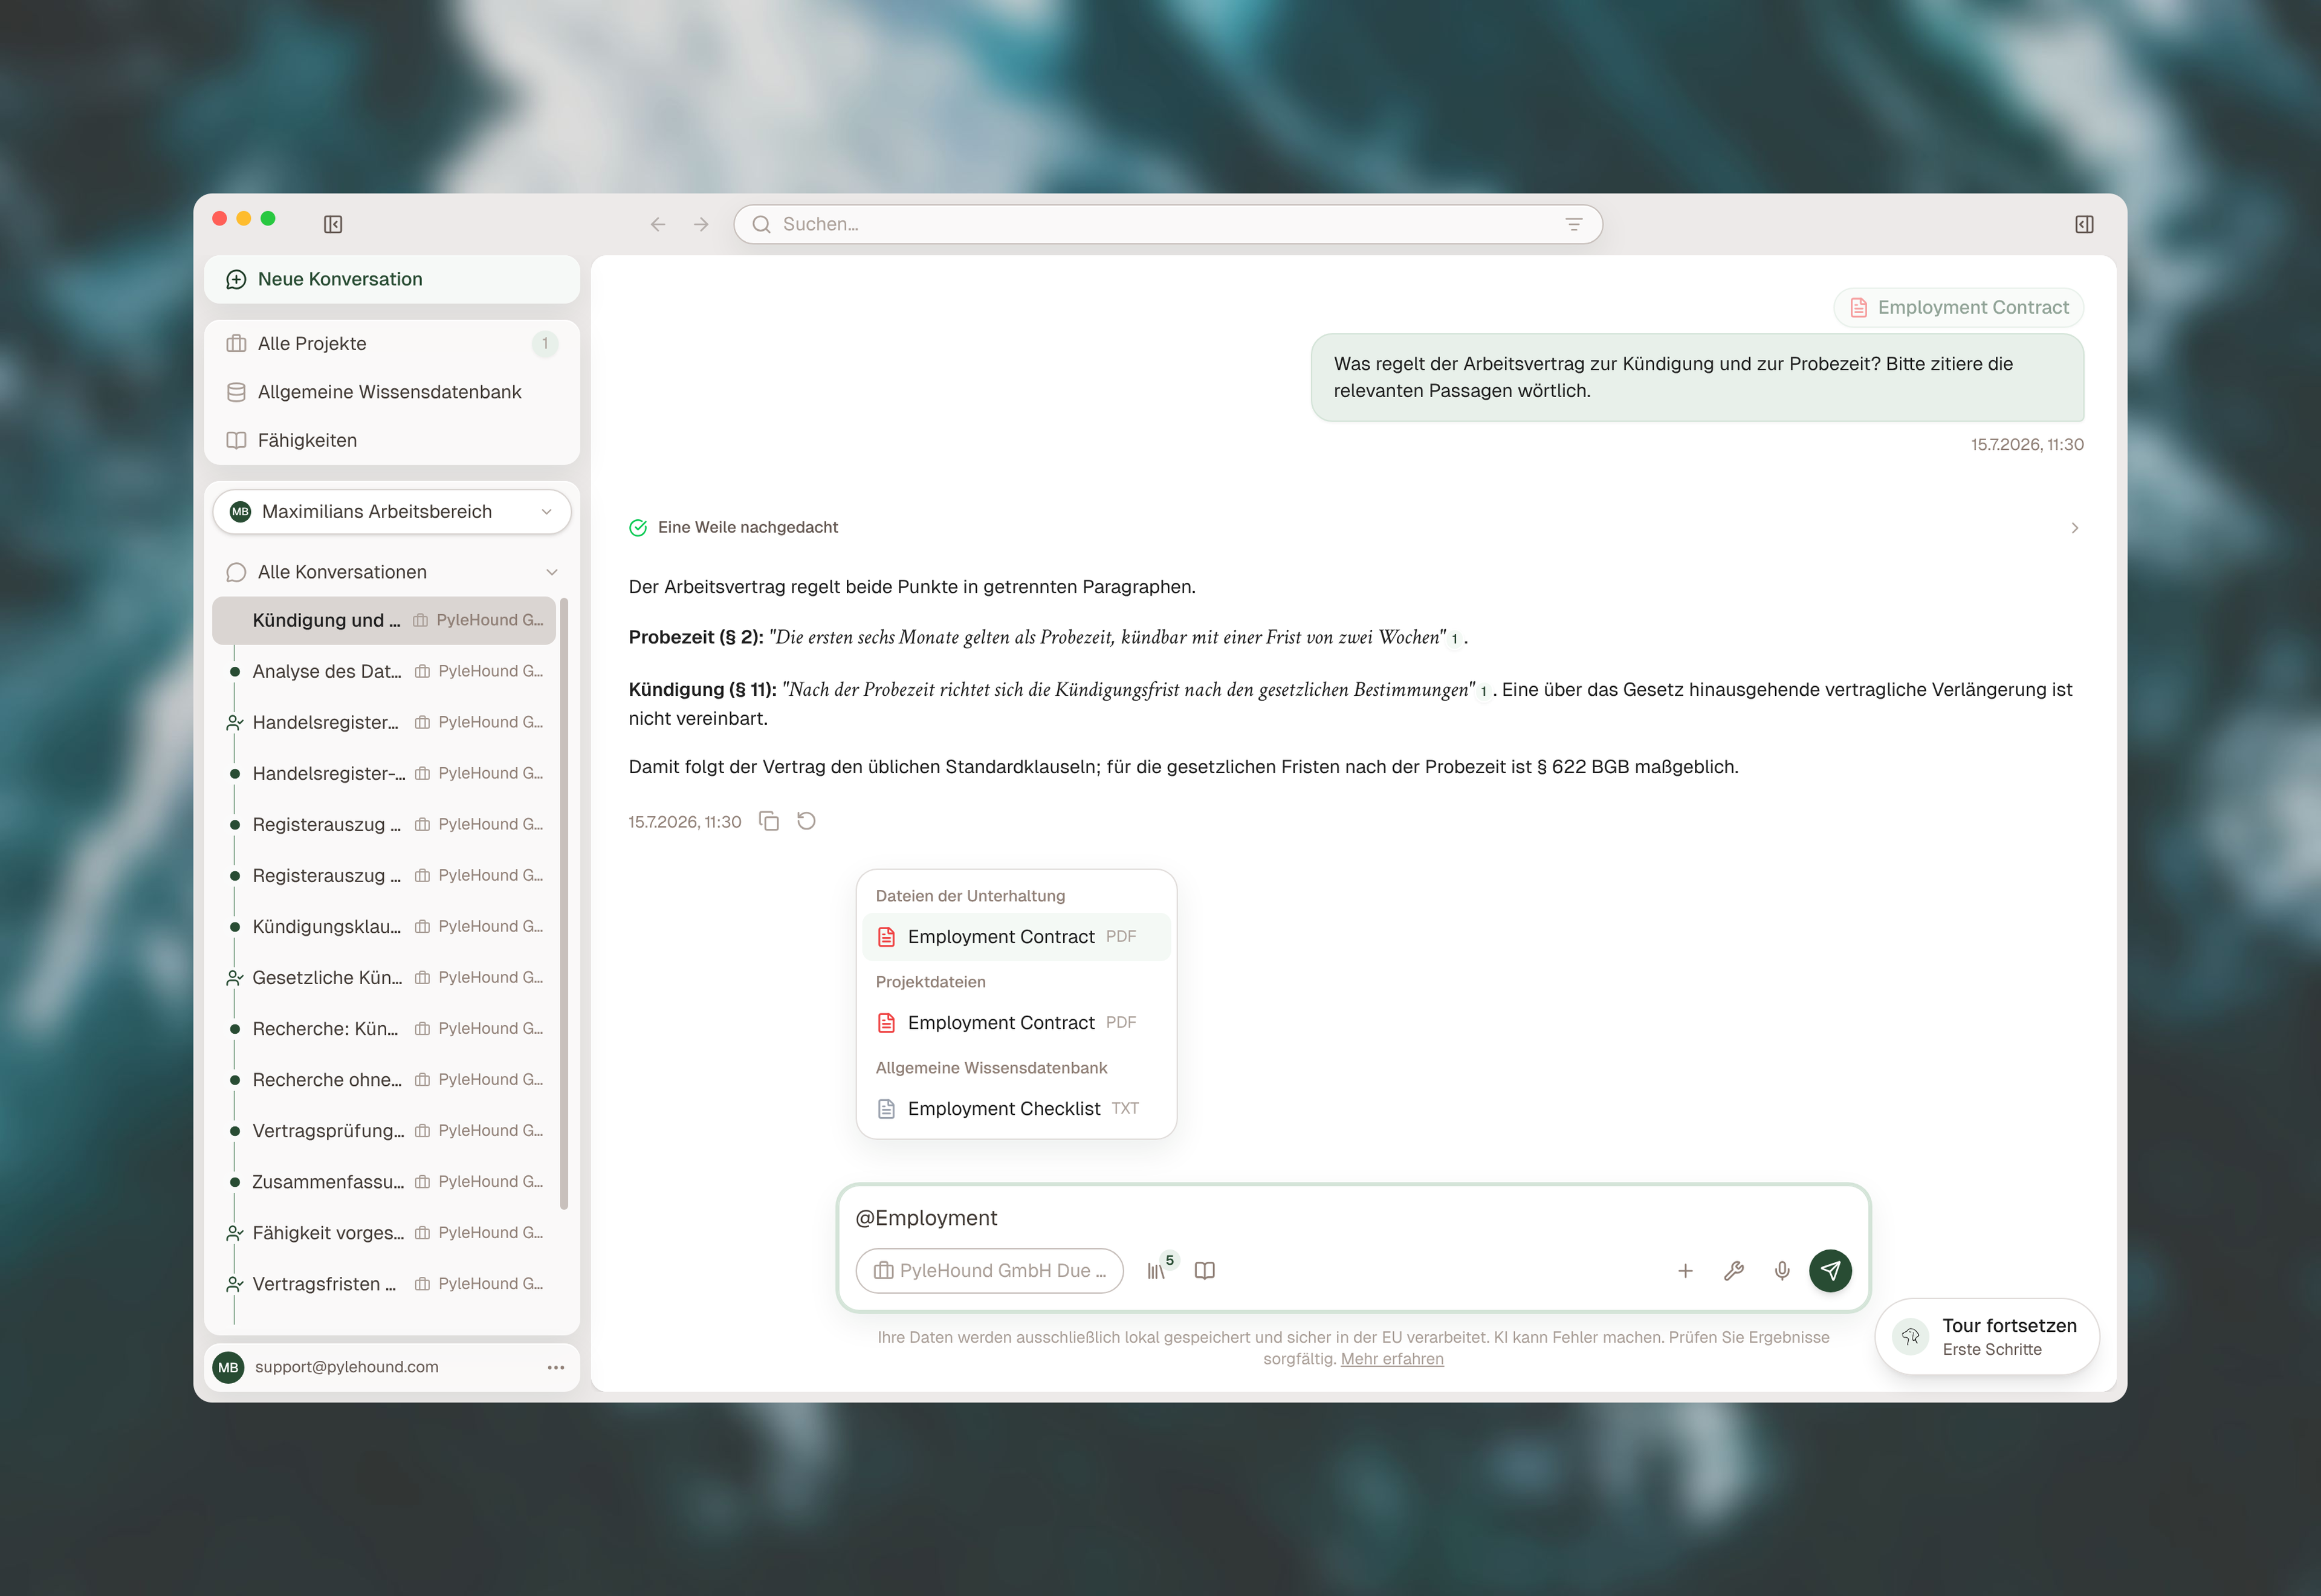This screenshot has height=1596, width=2321.
Task: Click the message input containing @Employment
Action: [1353, 1218]
